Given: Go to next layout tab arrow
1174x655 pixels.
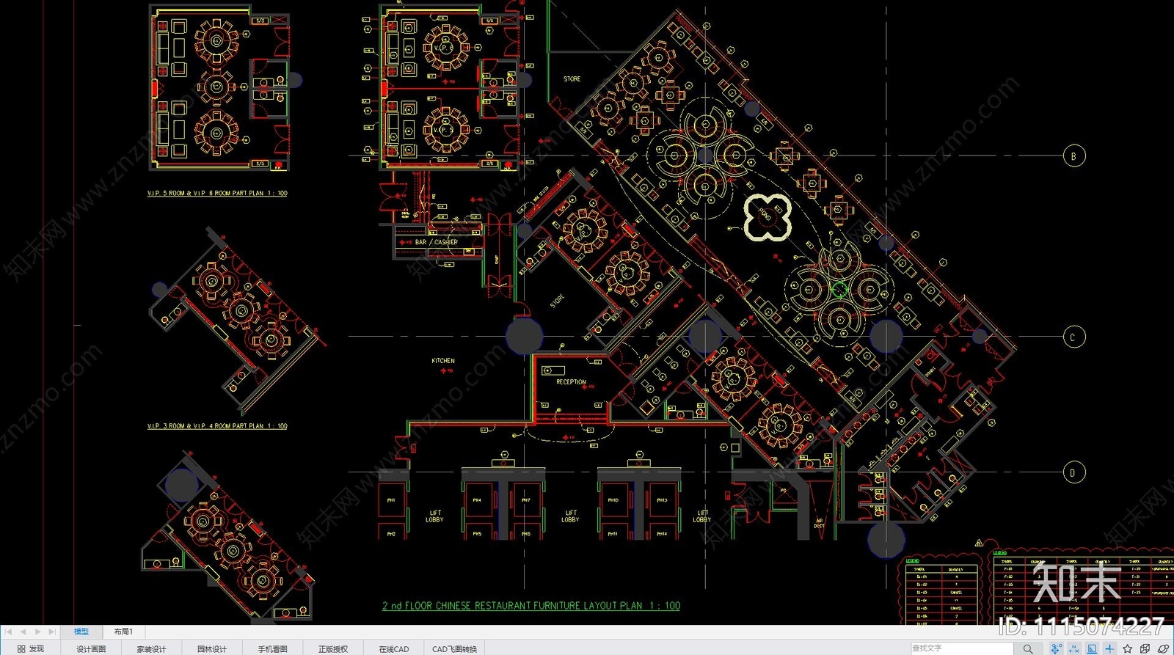Looking at the screenshot, I should 37,632.
